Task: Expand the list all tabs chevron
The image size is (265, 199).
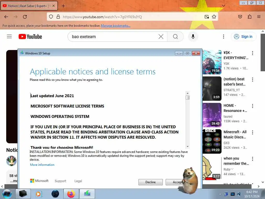Action: point(223,6)
